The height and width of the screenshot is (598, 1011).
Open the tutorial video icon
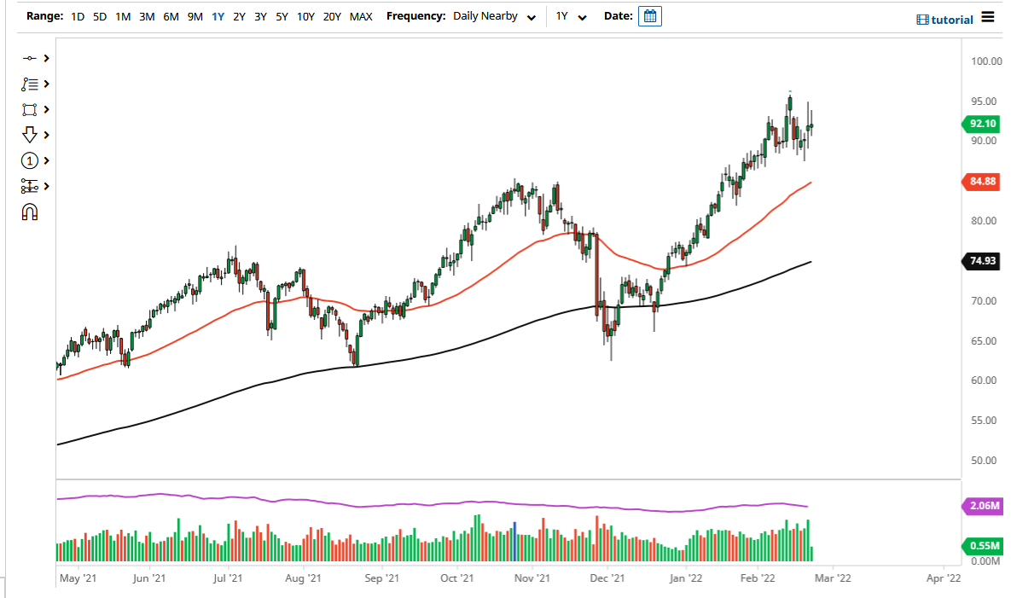coord(923,18)
